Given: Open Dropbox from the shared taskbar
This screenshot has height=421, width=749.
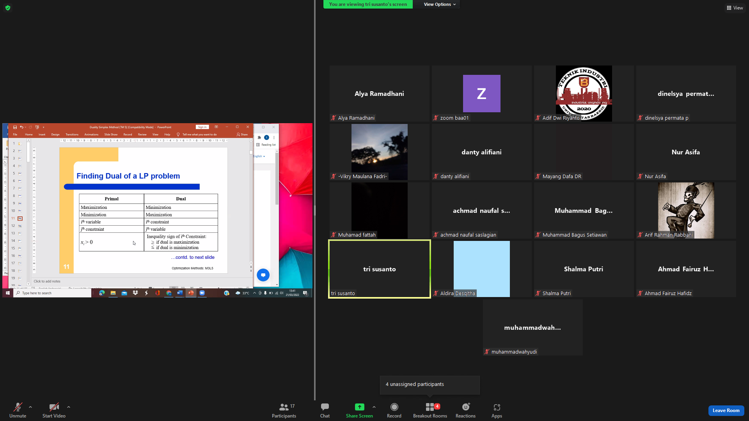Looking at the screenshot, I should pyautogui.click(x=135, y=293).
